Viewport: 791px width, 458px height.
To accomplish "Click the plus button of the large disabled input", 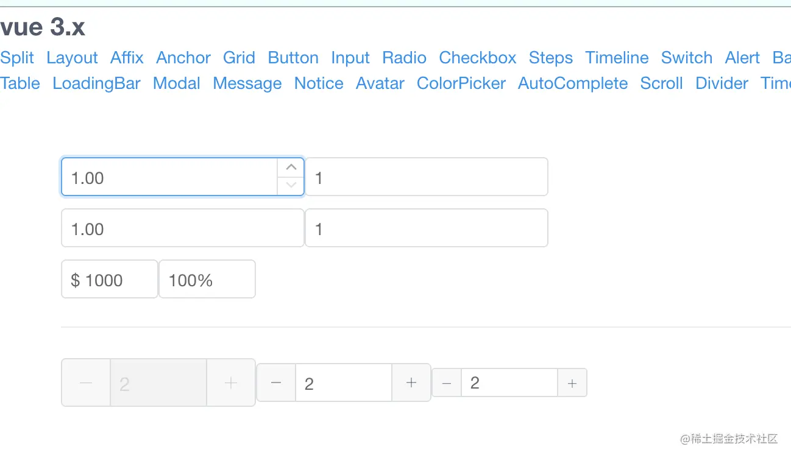I will 231,382.
